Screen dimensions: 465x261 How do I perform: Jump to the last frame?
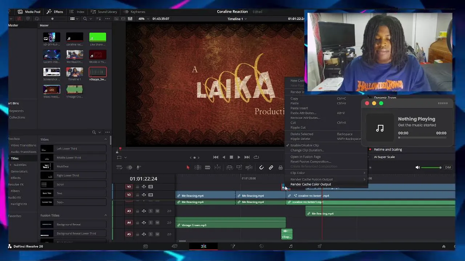point(247,157)
